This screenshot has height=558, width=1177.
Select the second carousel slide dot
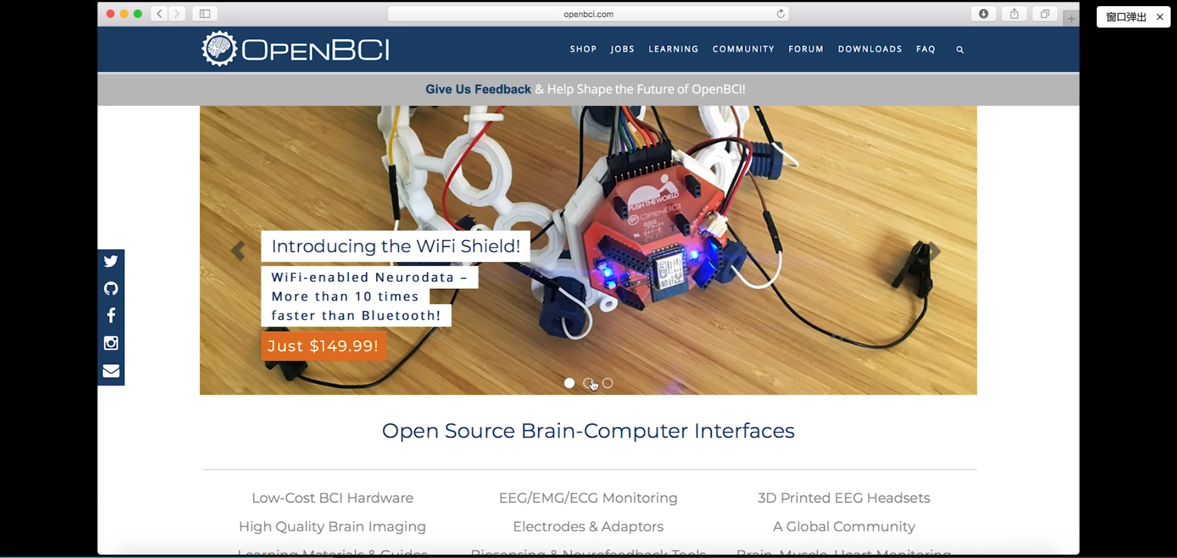pyautogui.click(x=588, y=383)
